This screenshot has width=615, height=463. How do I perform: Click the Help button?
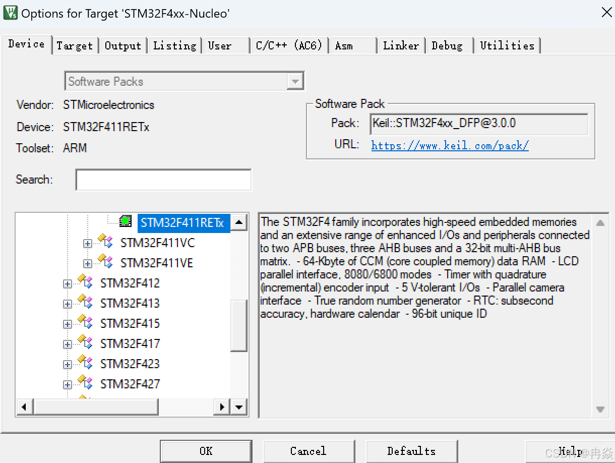[570, 451]
